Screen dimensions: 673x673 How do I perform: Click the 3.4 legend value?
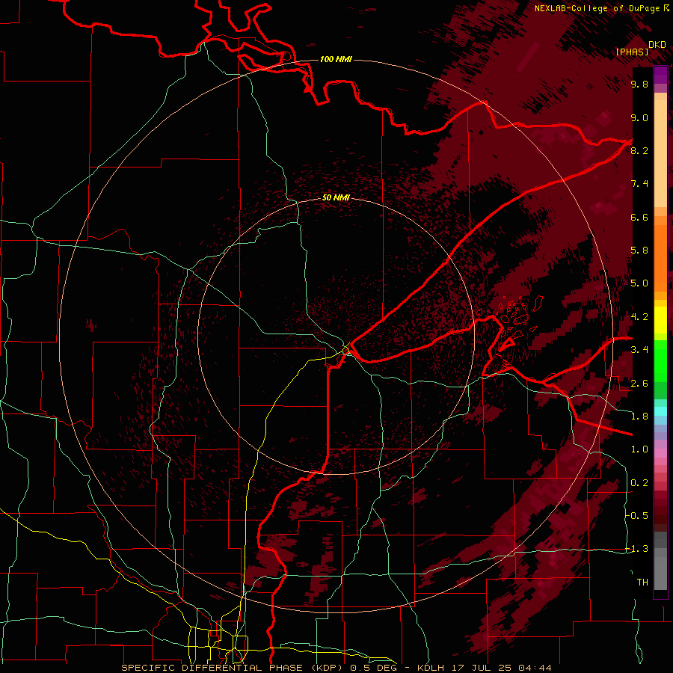639,350
